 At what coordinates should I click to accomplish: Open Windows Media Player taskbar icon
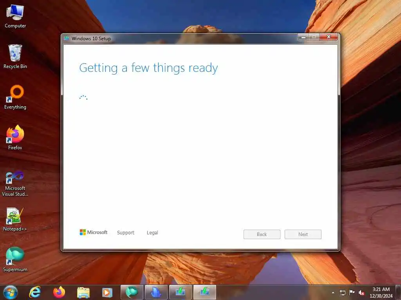107,292
